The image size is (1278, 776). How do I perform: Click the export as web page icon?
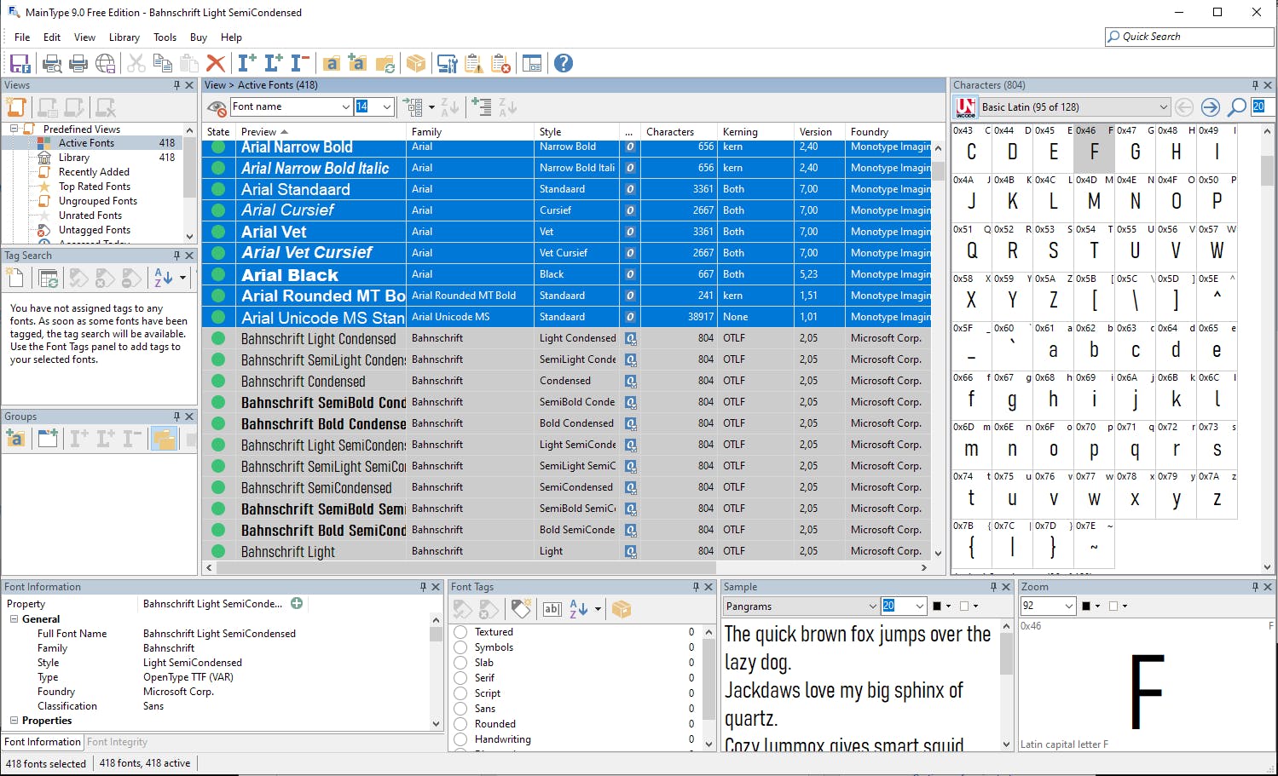(x=106, y=63)
